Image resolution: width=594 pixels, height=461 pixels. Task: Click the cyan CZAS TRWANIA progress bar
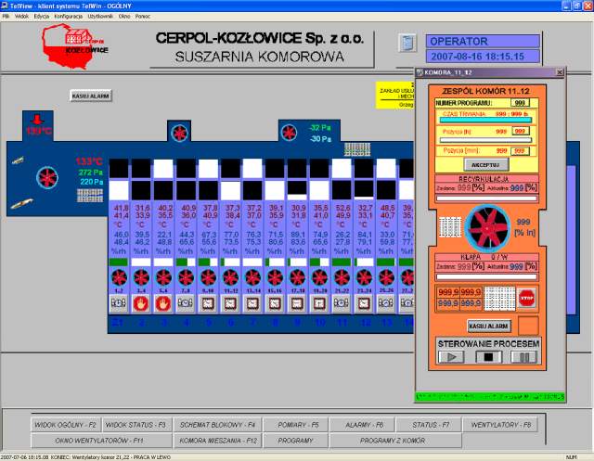click(x=485, y=120)
